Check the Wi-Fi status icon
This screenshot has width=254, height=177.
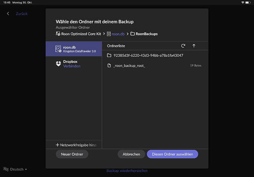tap(243, 2)
